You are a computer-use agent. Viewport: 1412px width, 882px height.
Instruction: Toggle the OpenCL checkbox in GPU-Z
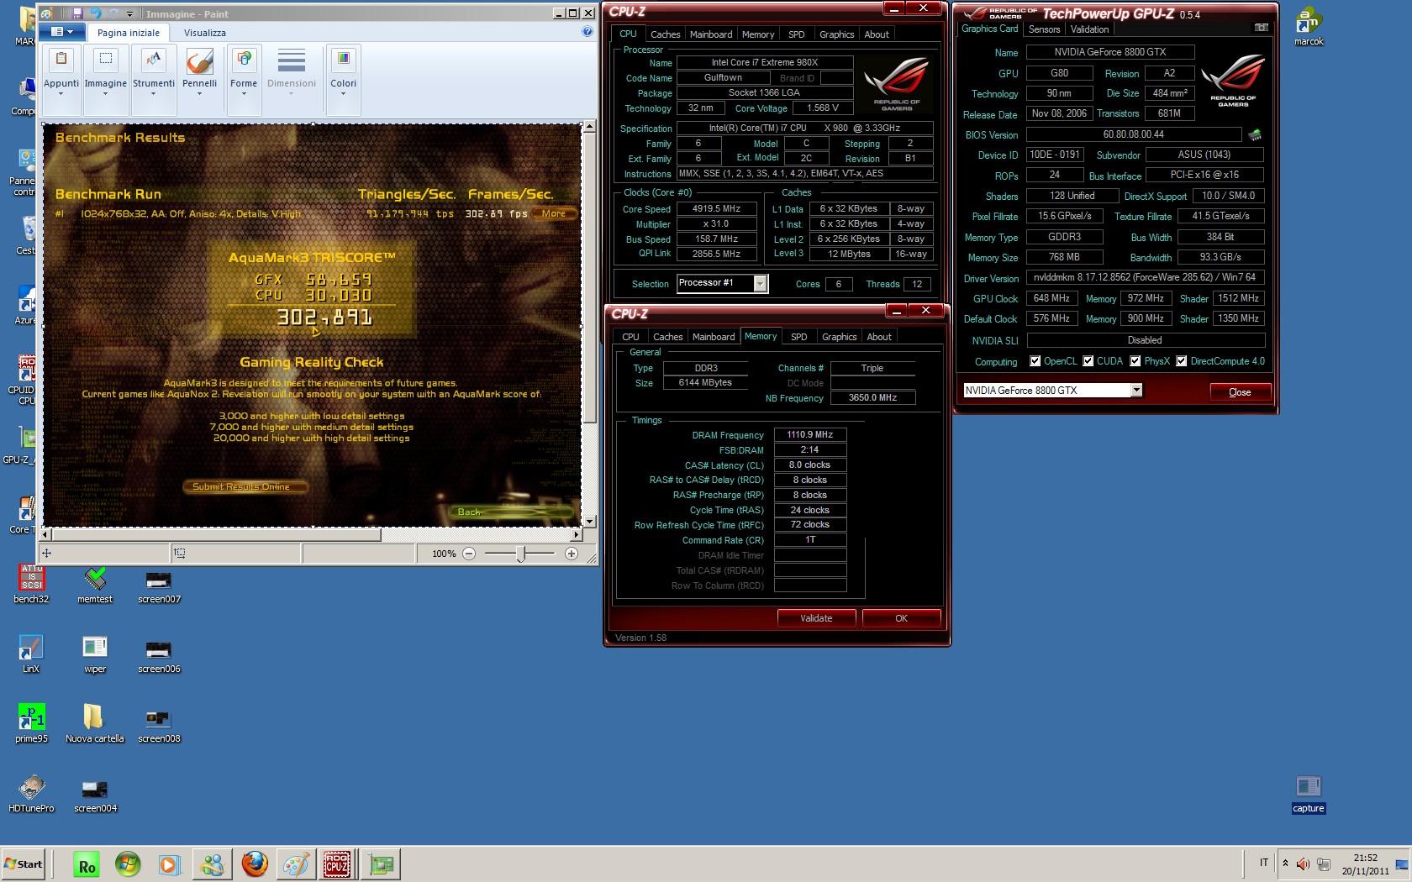[x=1035, y=361]
